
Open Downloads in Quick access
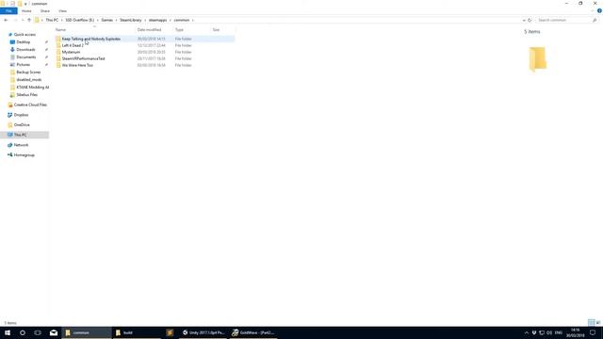click(x=25, y=50)
